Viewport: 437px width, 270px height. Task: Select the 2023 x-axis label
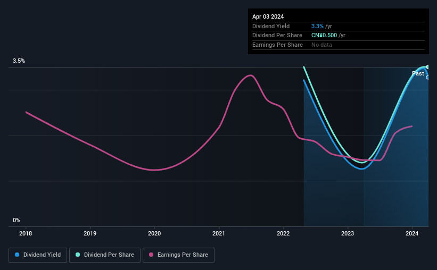click(347, 233)
